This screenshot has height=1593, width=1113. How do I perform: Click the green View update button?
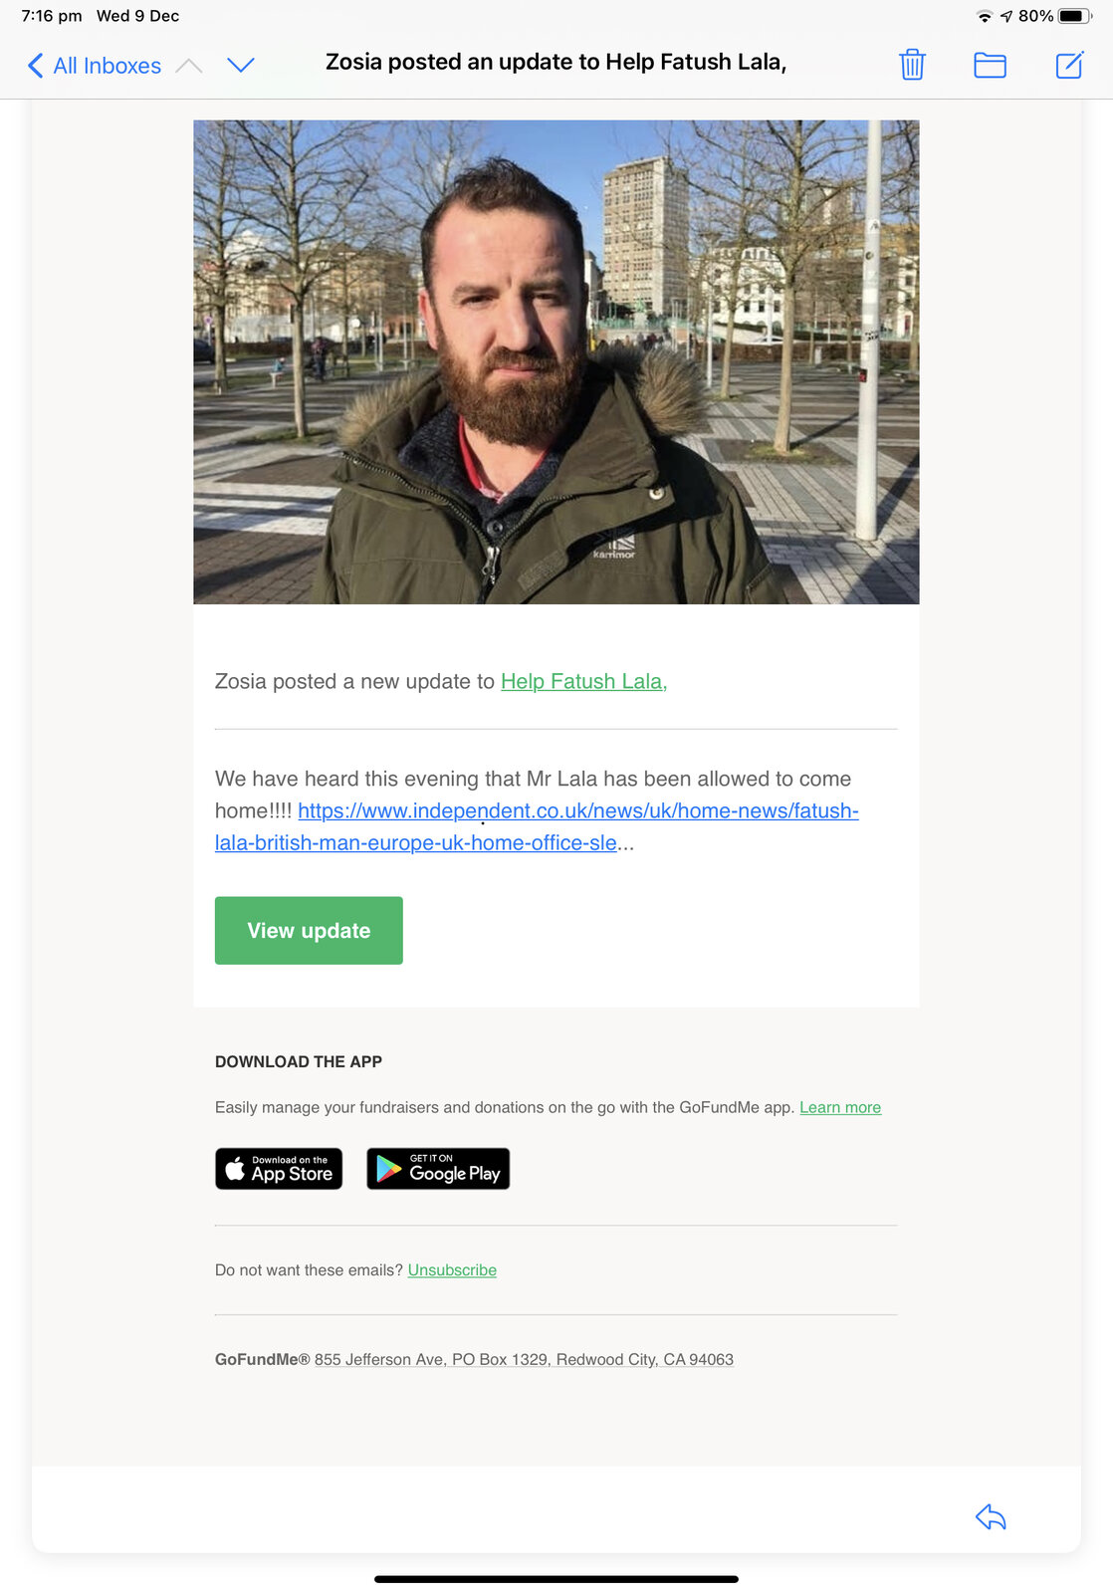coord(309,930)
